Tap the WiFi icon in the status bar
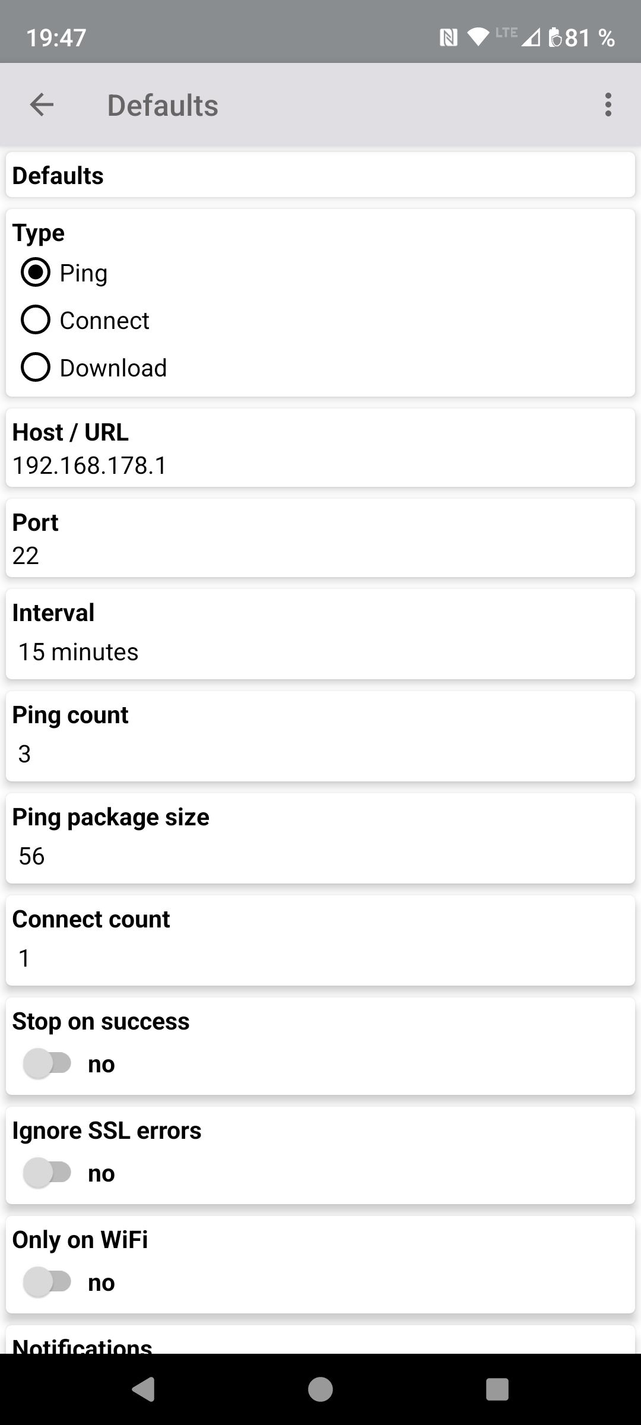Viewport: 641px width, 1425px height. pyautogui.click(x=477, y=37)
